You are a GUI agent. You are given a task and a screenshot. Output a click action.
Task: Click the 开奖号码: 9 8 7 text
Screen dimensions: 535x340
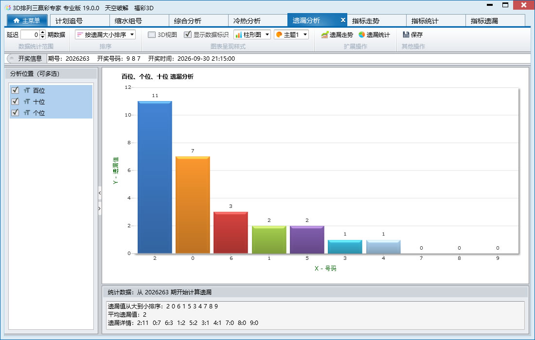(119, 59)
